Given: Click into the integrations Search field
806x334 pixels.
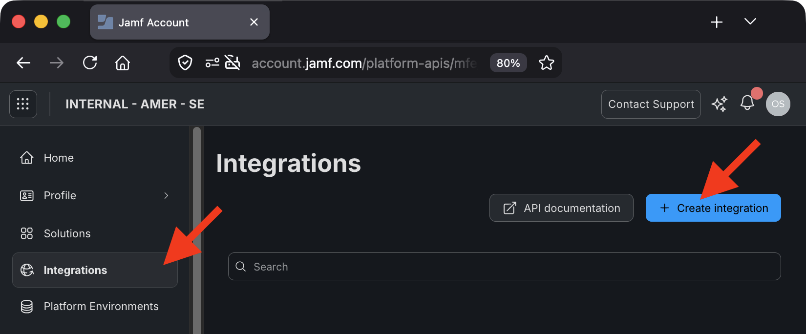Looking at the screenshot, I should pyautogui.click(x=505, y=266).
